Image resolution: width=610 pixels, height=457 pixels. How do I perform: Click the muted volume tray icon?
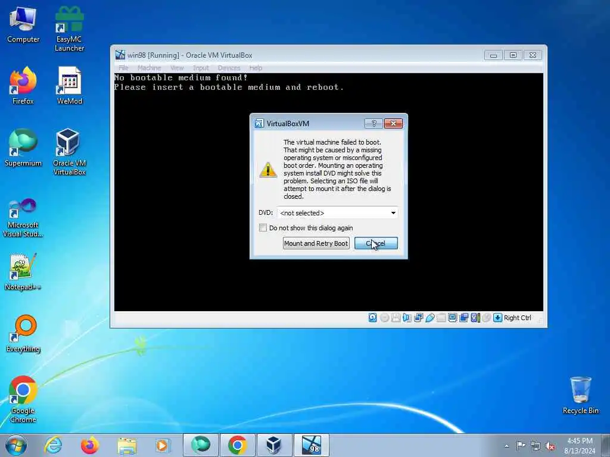pos(550,446)
